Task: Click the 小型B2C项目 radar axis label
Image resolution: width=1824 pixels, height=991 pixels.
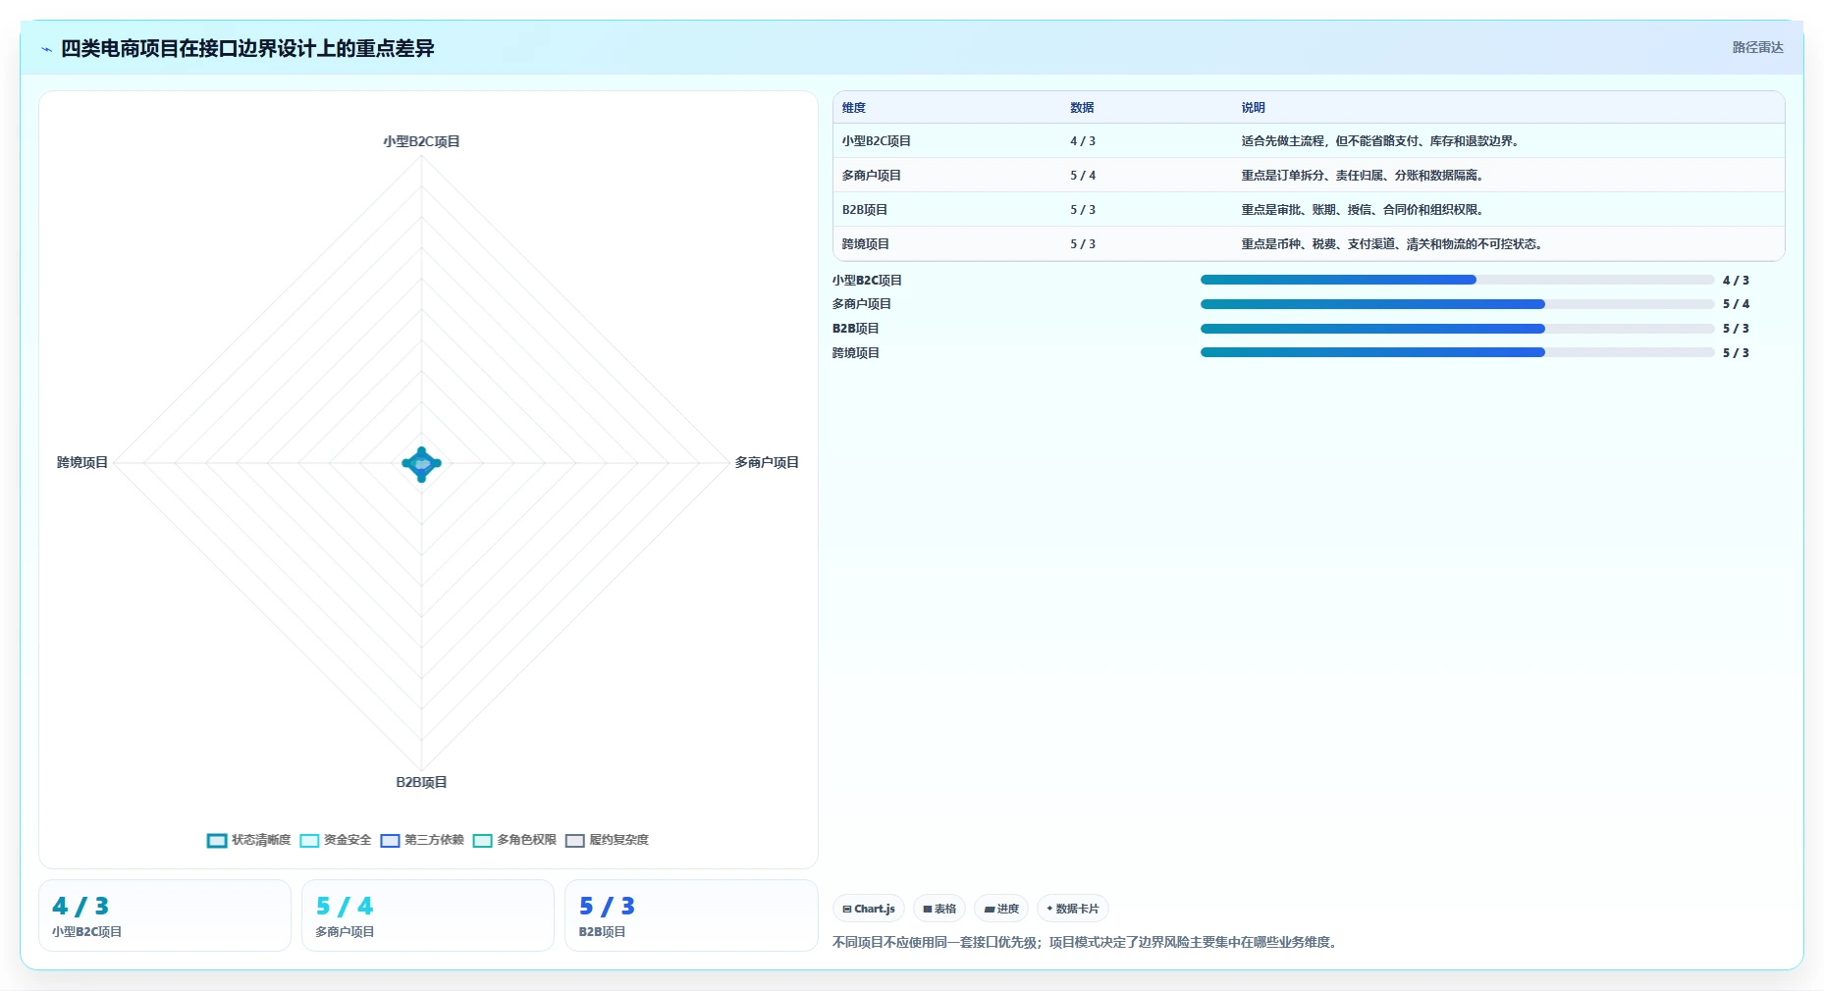Action: (421, 141)
